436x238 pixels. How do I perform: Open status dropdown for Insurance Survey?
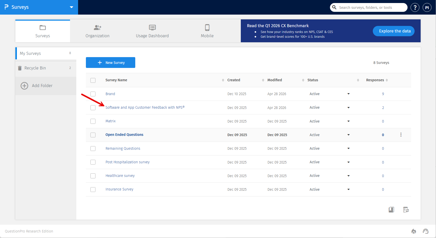click(349, 189)
